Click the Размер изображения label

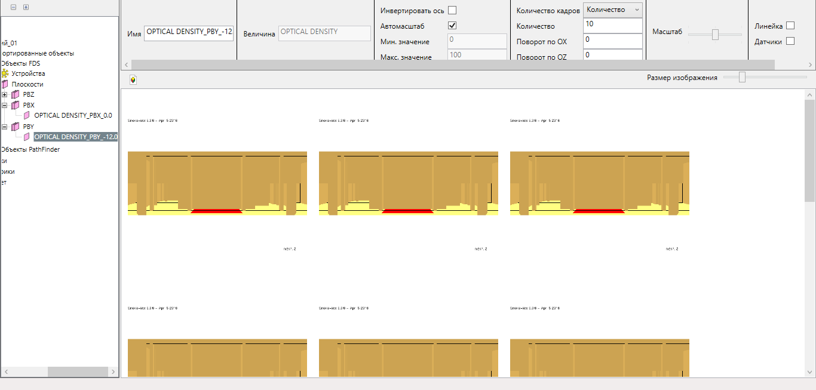pyautogui.click(x=682, y=78)
